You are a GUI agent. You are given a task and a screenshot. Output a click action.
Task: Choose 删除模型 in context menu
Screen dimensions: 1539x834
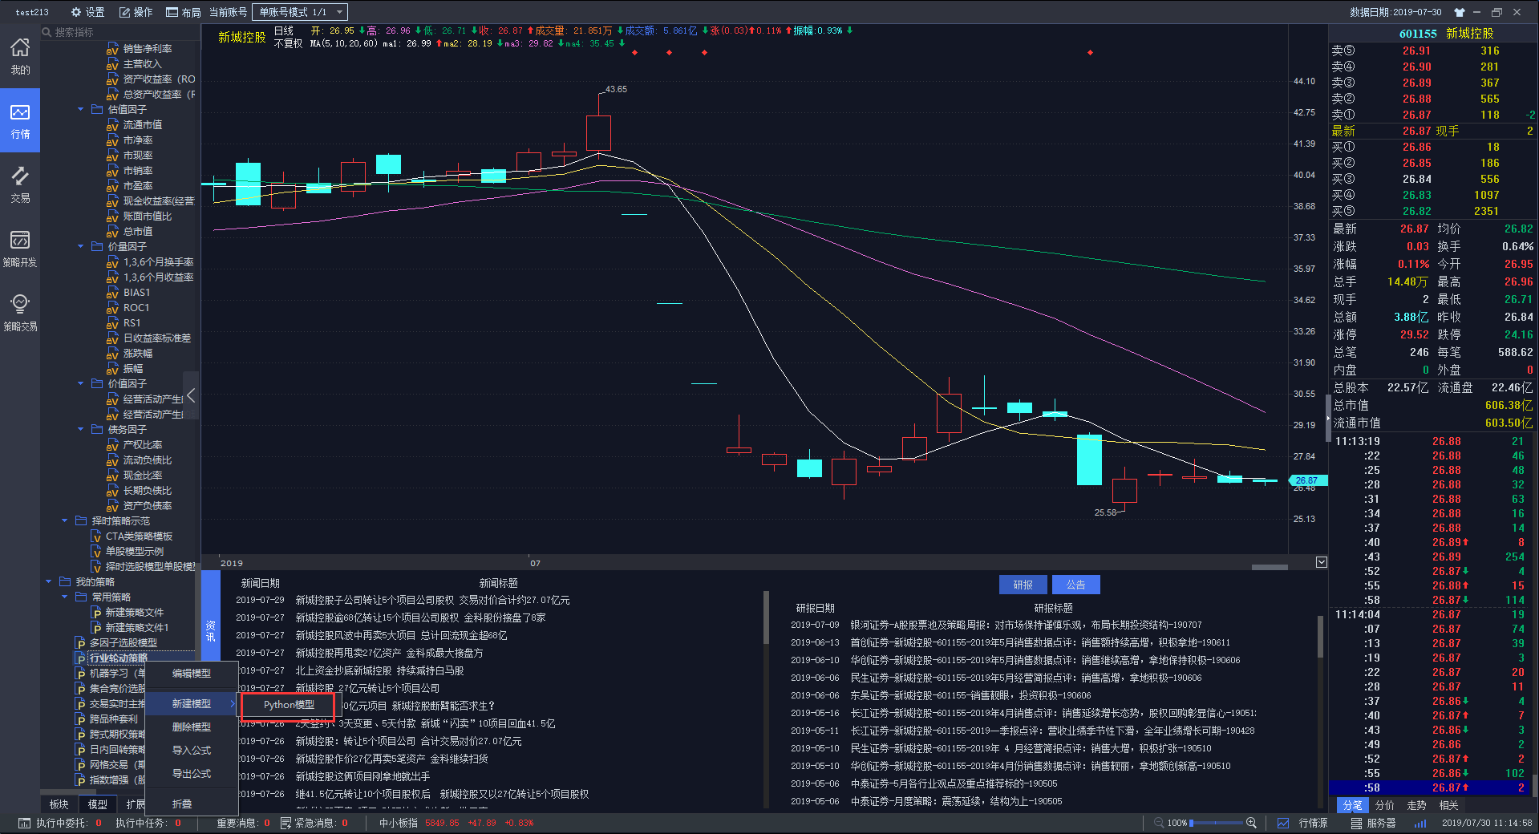click(191, 727)
